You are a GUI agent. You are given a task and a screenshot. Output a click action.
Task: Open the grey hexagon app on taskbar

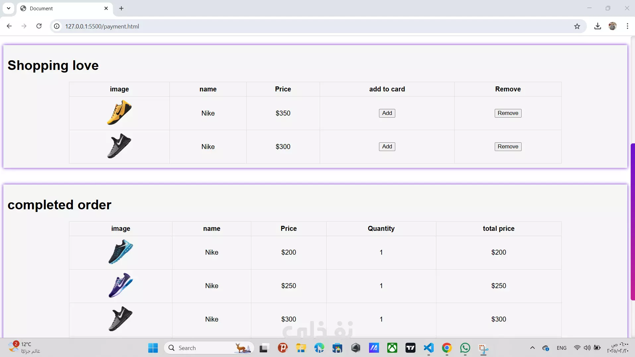click(x=355, y=348)
